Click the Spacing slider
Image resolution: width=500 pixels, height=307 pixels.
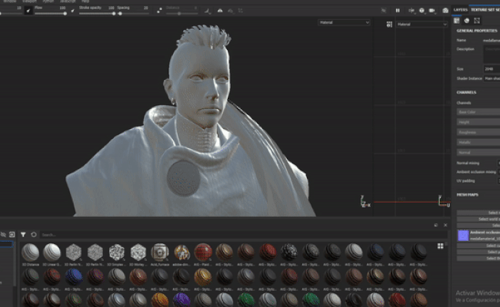[133, 14]
